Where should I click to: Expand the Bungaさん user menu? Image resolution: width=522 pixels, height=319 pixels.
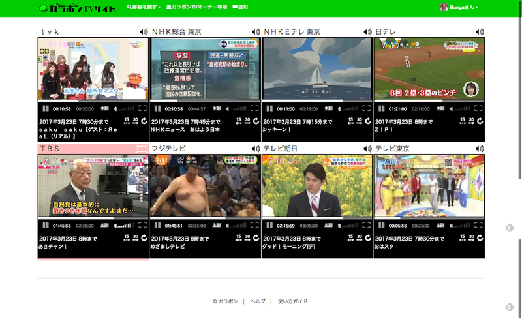[460, 7]
